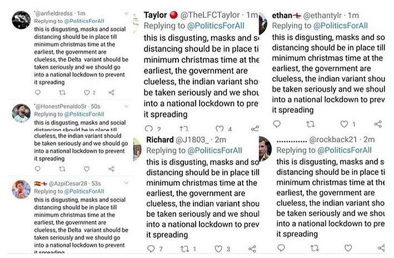Open @PoliticsForAll link in ethan's reply
Screen dimensions: 394x258
pos(341,26)
